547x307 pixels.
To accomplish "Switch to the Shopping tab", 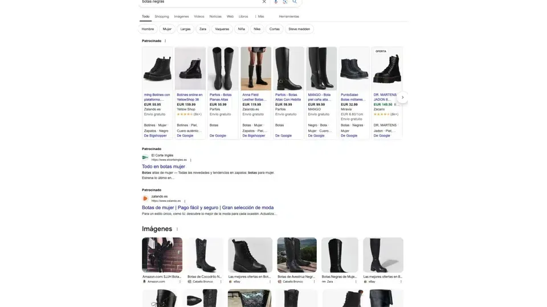I will point(161,16).
